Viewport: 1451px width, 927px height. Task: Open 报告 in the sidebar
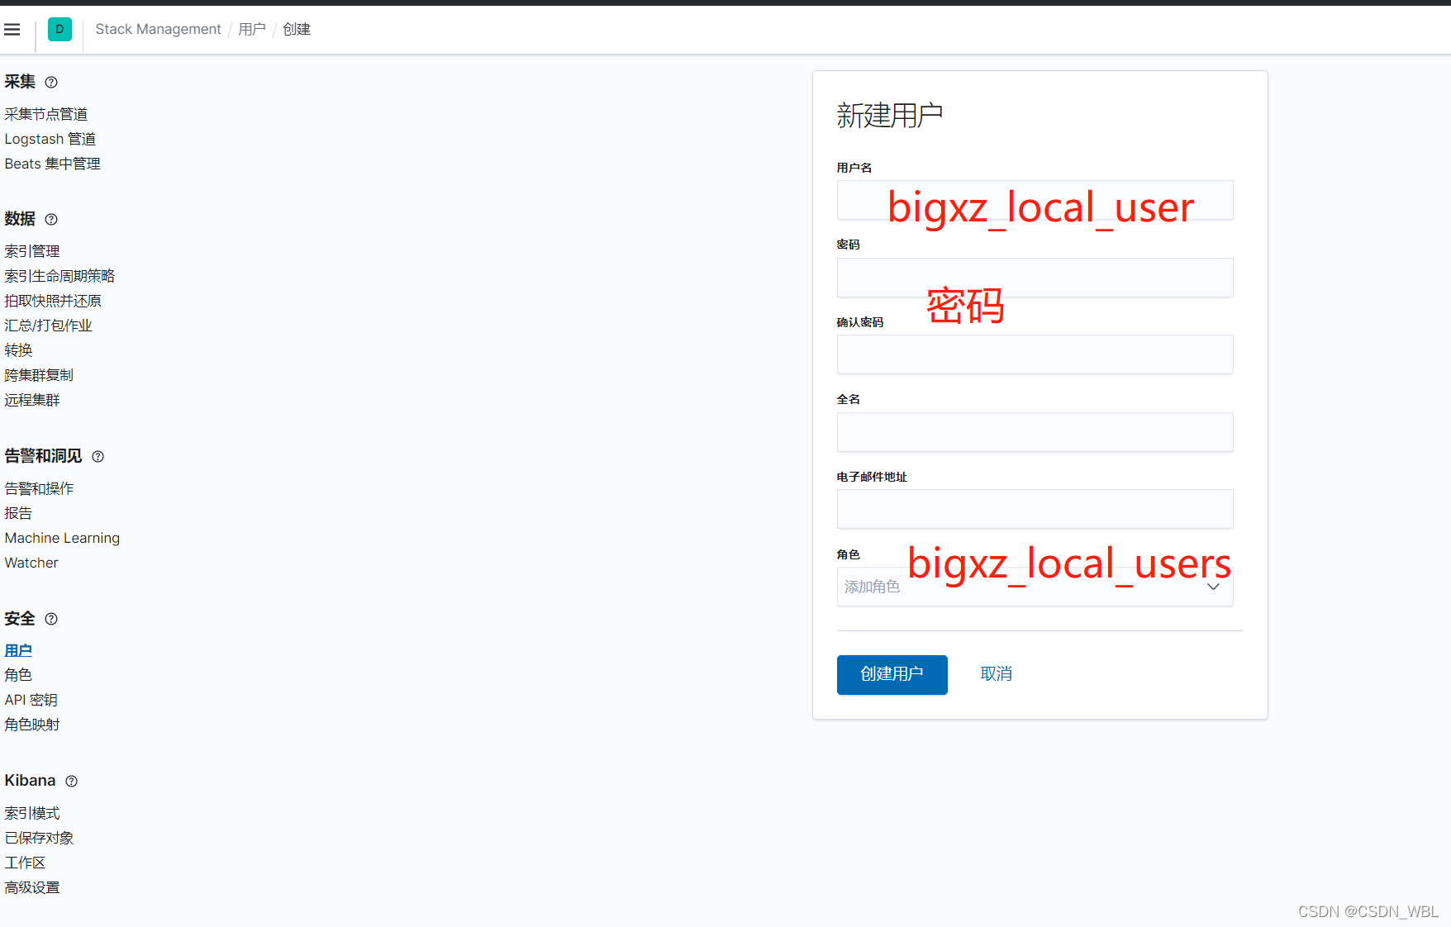[x=18, y=513]
